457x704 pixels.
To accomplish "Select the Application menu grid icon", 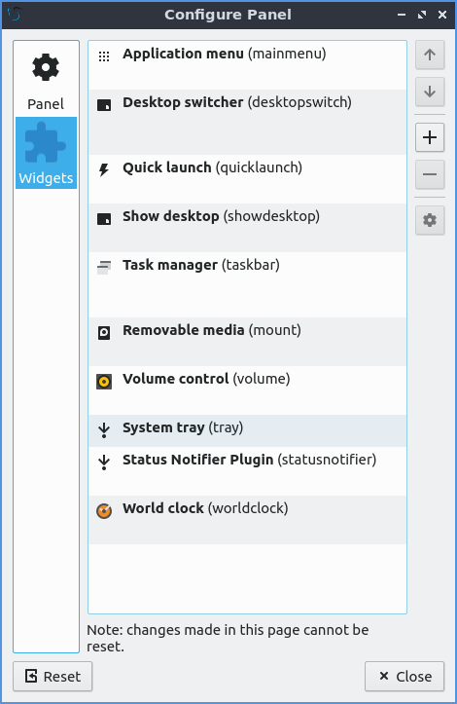I will click(104, 56).
